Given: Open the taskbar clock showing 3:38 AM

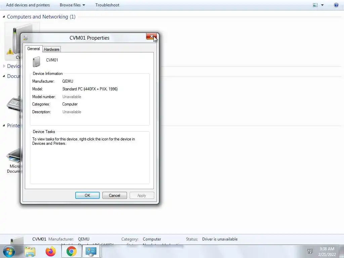Looking at the screenshot, I should pyautogui.click(x=327, y=252).
